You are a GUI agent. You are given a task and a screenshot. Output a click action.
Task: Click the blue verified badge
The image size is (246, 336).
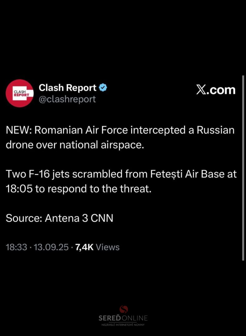[x=103, y=88]
